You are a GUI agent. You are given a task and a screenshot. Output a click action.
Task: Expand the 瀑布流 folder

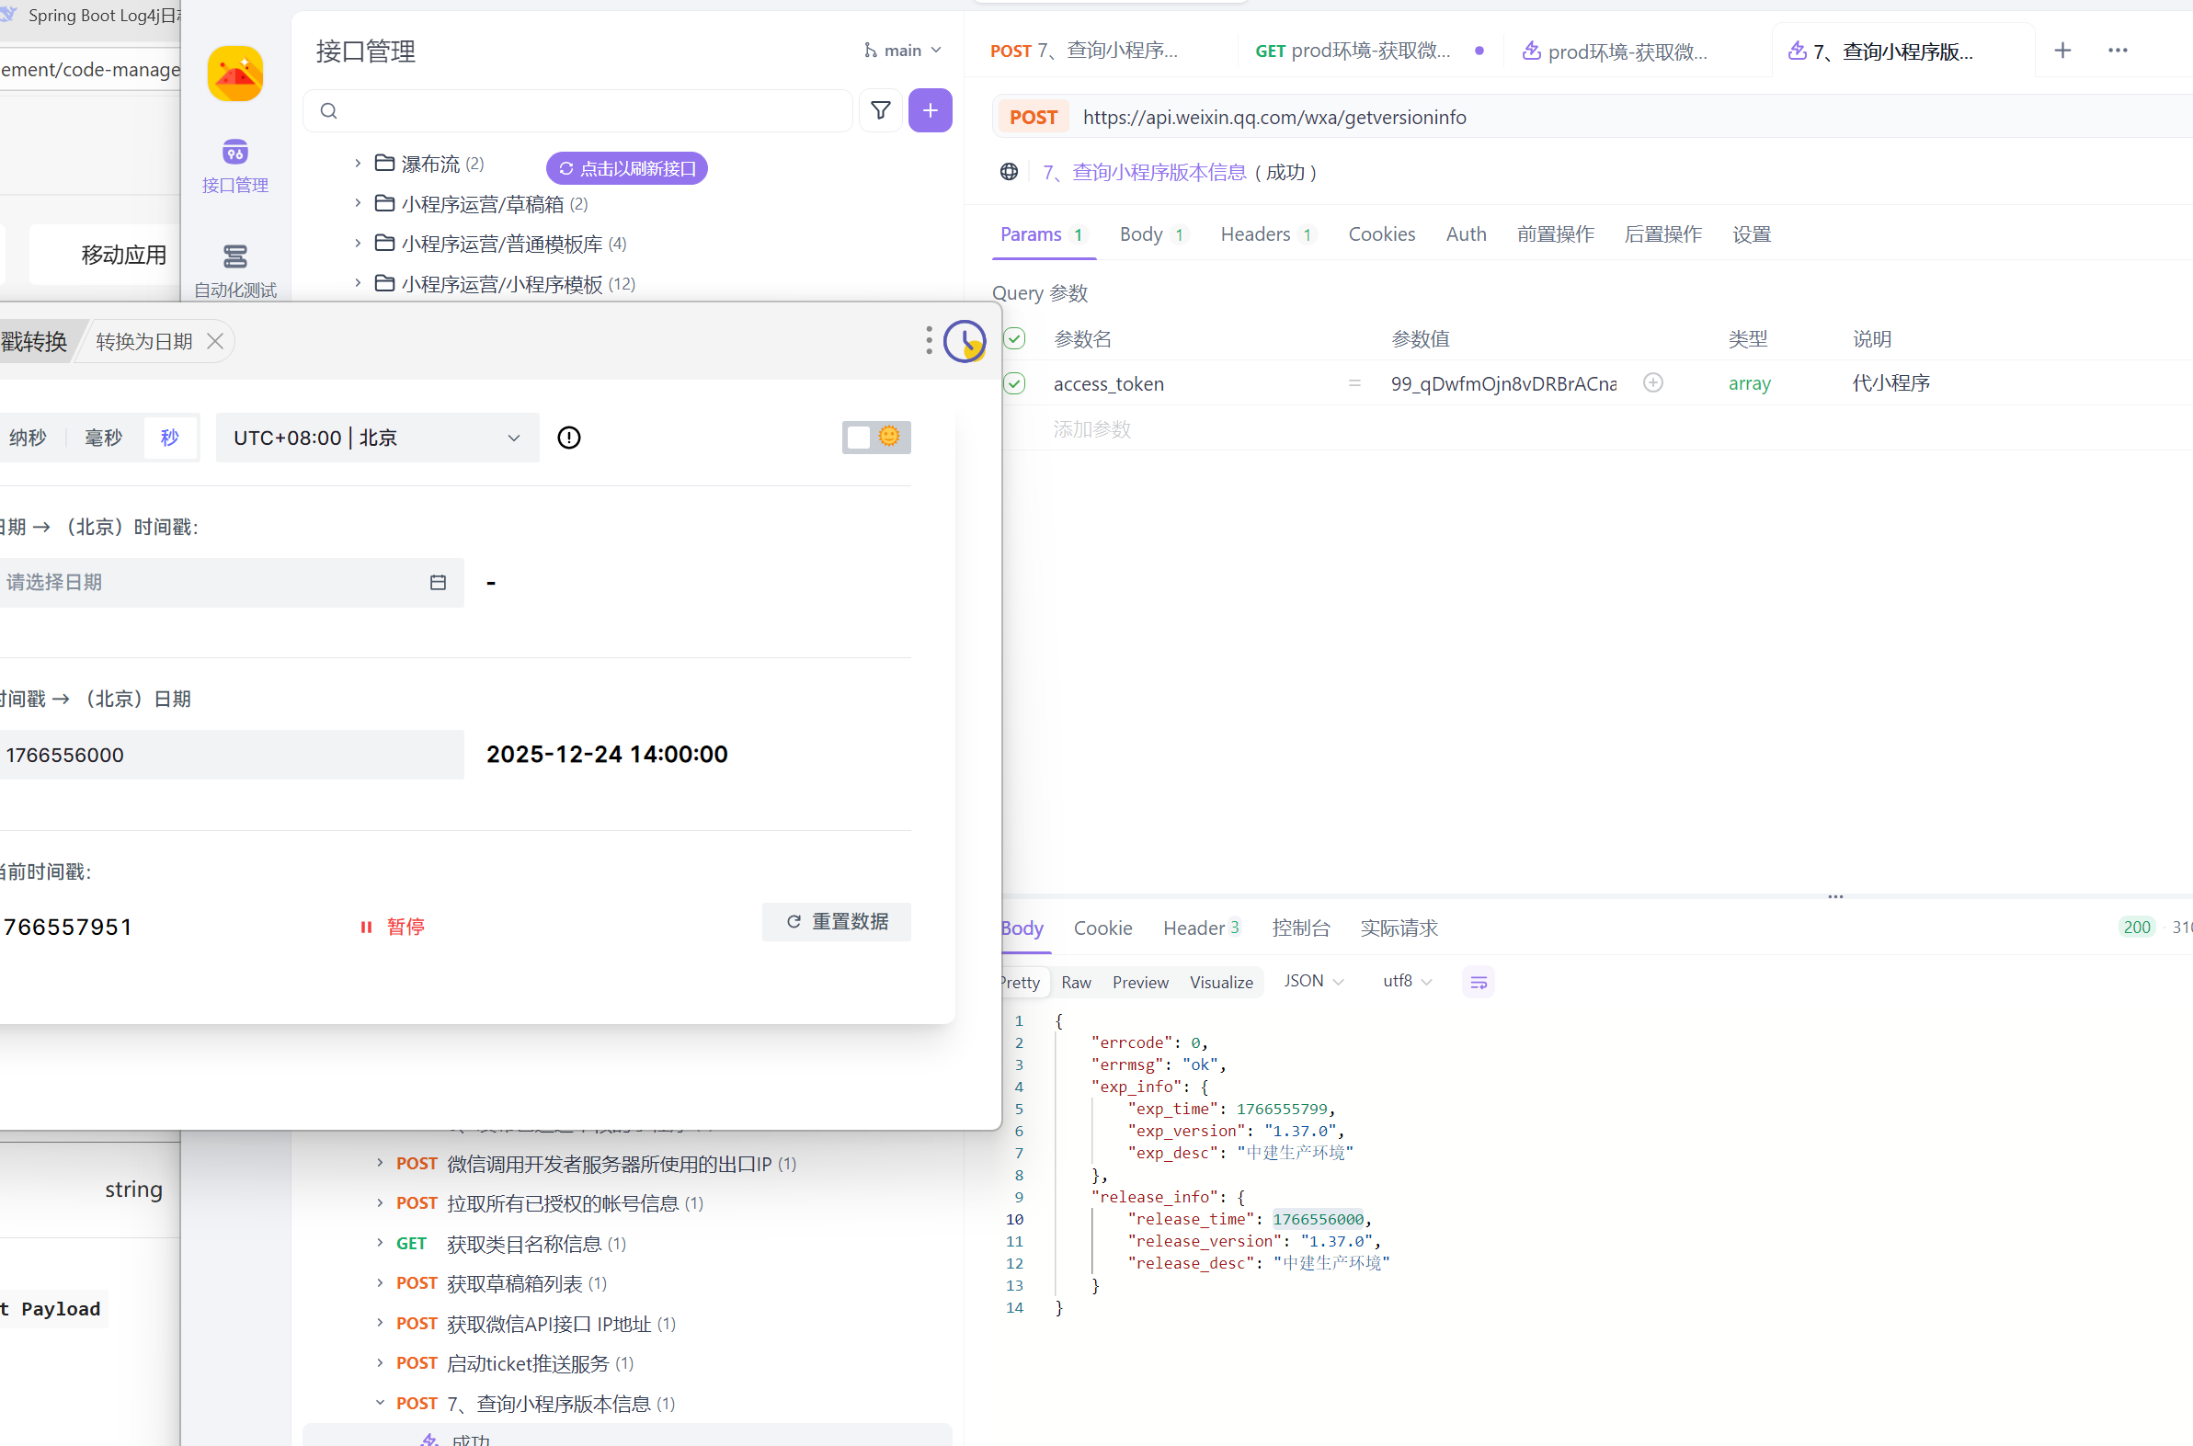tap(358, 164)
